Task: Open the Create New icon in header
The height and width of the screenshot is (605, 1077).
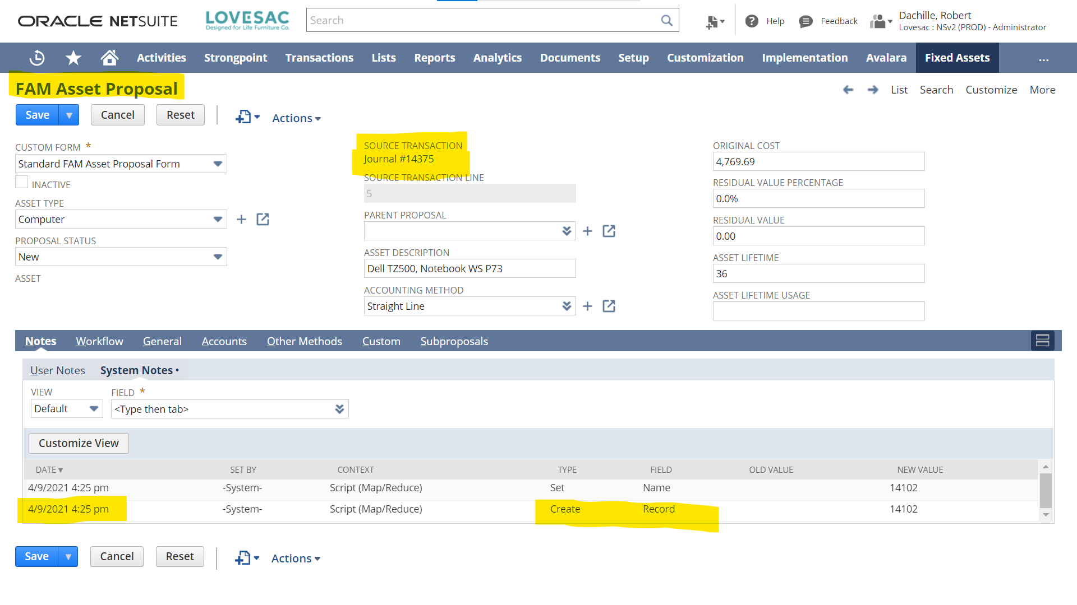Action: tap(715, 22)
